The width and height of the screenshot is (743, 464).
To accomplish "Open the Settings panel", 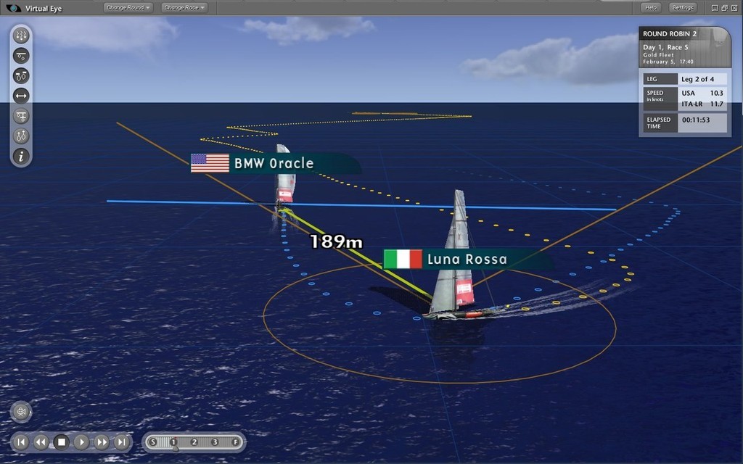I will 683,7.
